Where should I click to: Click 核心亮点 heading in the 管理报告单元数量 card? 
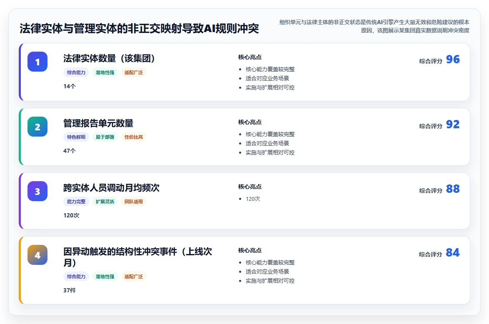click(250, 122)
